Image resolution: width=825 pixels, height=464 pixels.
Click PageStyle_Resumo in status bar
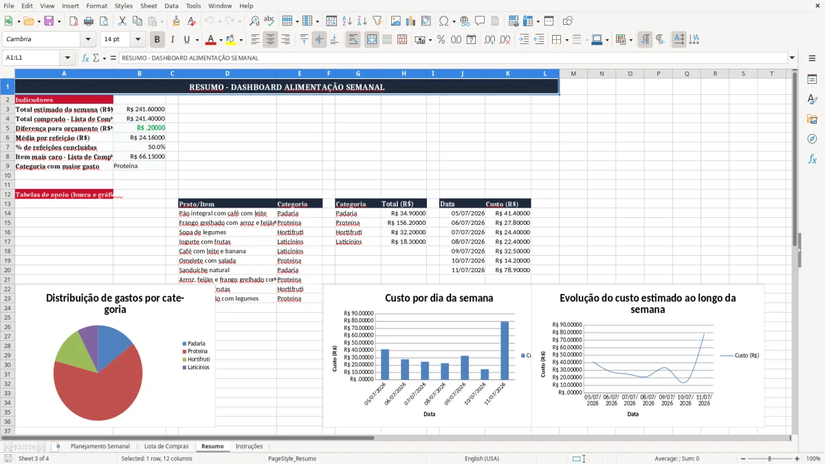[292, 459]
